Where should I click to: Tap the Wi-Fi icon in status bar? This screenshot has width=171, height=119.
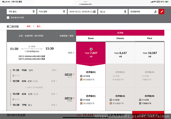(155, 2)
